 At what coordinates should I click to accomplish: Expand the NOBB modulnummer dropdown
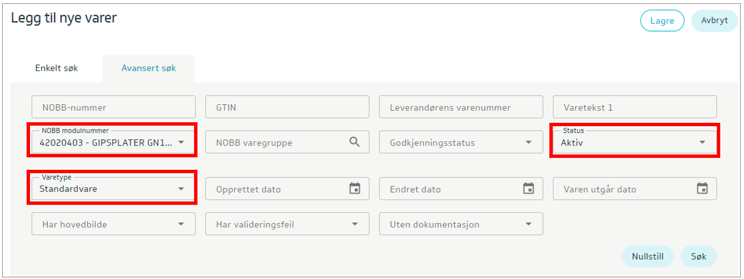pos(181,143)
